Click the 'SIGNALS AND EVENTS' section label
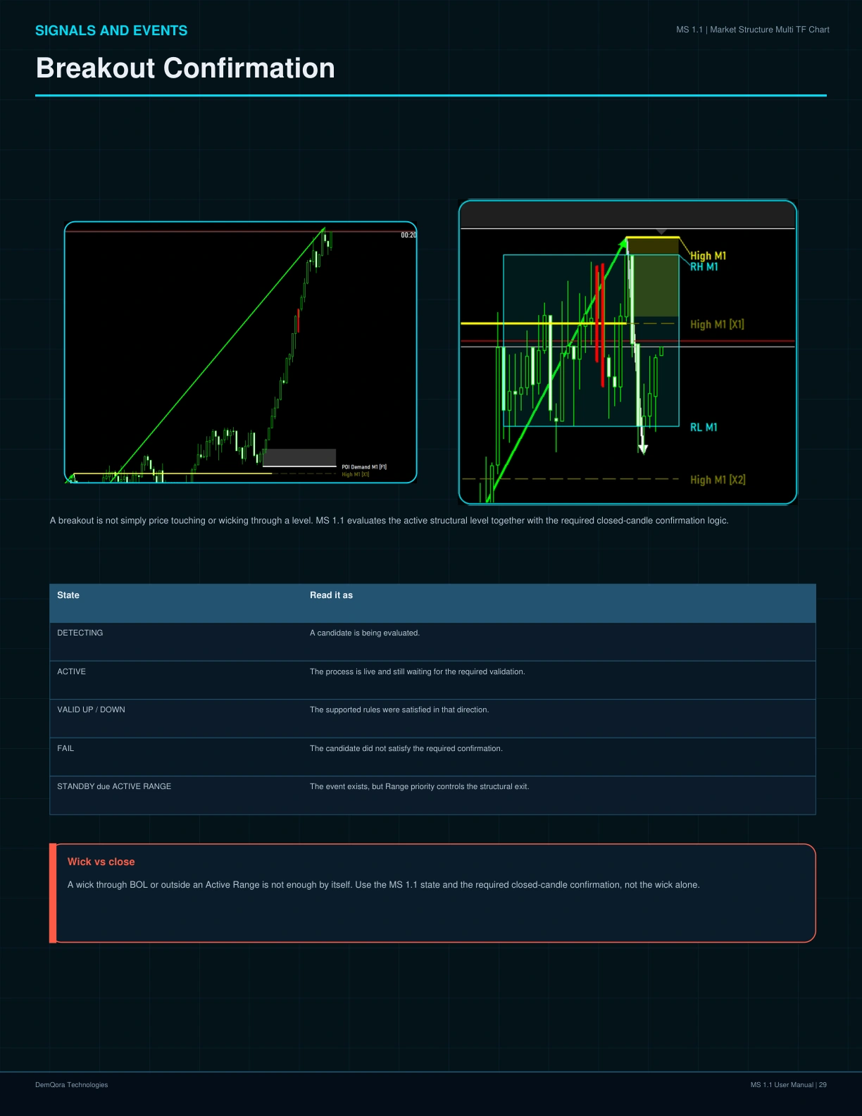Screen dimensions: 862x1116 (111, 30)
